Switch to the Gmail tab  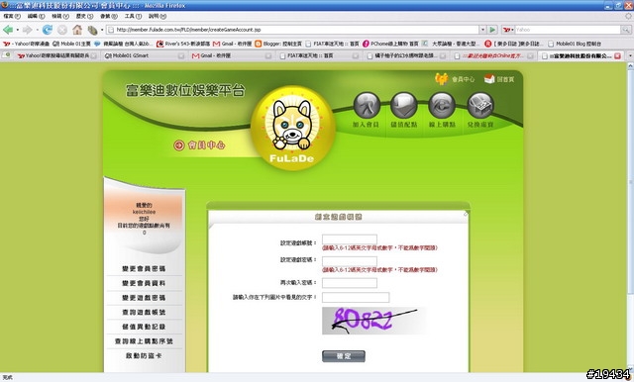tap(231, 55)
